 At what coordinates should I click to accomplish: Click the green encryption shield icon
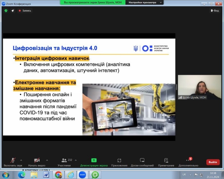pos(6,11)
